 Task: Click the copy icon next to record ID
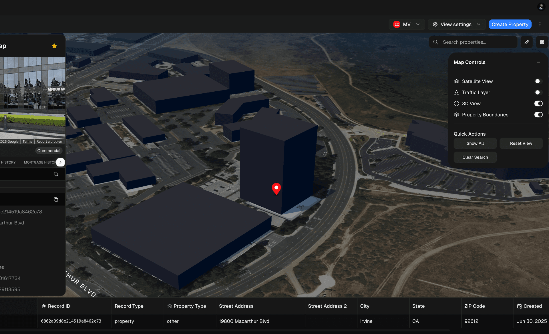pyautogui.click(x=56, y=174)
